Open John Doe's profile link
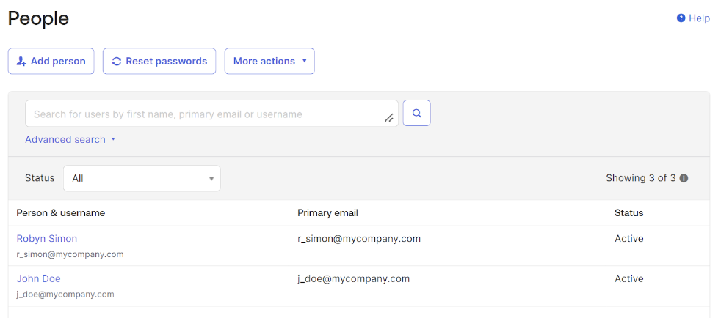721x318 pixels. 39,279
